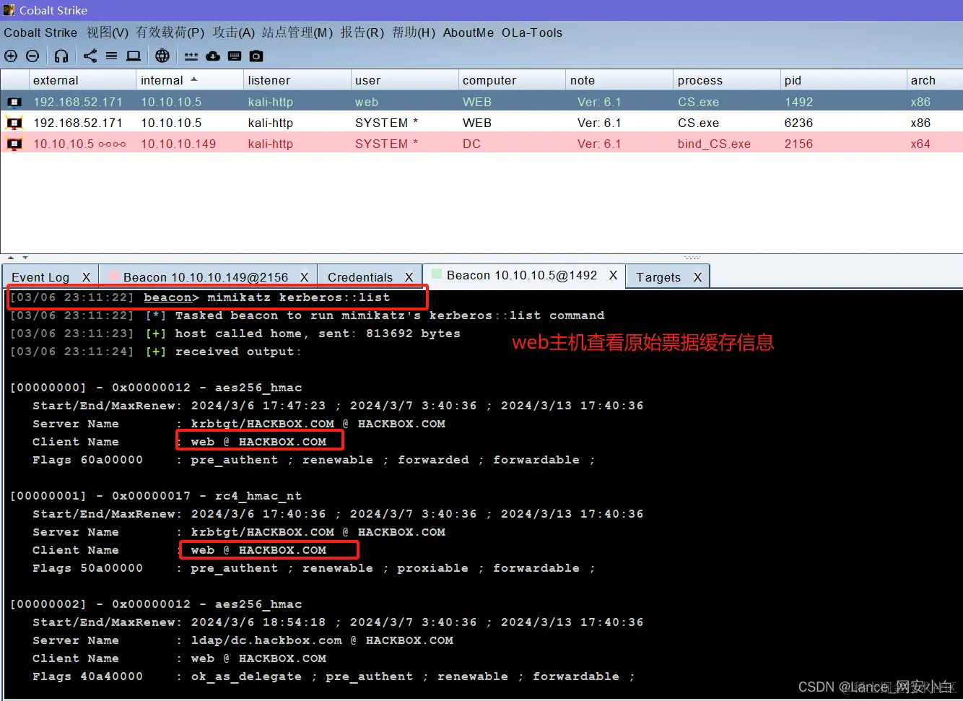The image size is (963, 701).
Task: Expand the sessions pane with splitter down arrow
Action: 25,258
